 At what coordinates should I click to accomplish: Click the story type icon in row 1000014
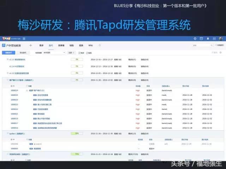(x=31, y=90)
